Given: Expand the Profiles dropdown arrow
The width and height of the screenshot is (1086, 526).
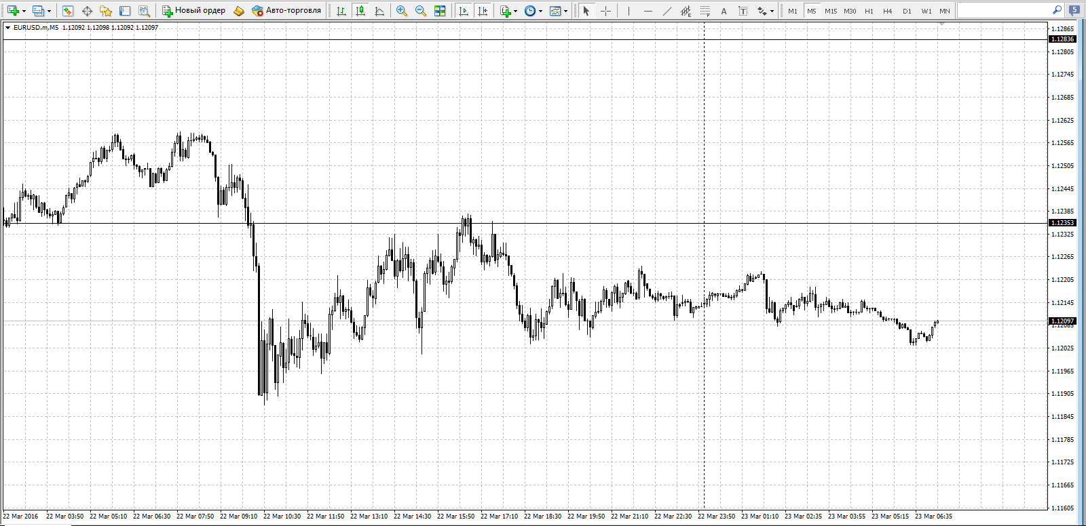Looking at the screenshot, I should (49, 12).
